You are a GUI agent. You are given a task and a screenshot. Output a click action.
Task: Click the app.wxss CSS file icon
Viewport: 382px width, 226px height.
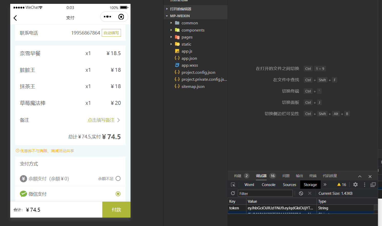[177, 65]
